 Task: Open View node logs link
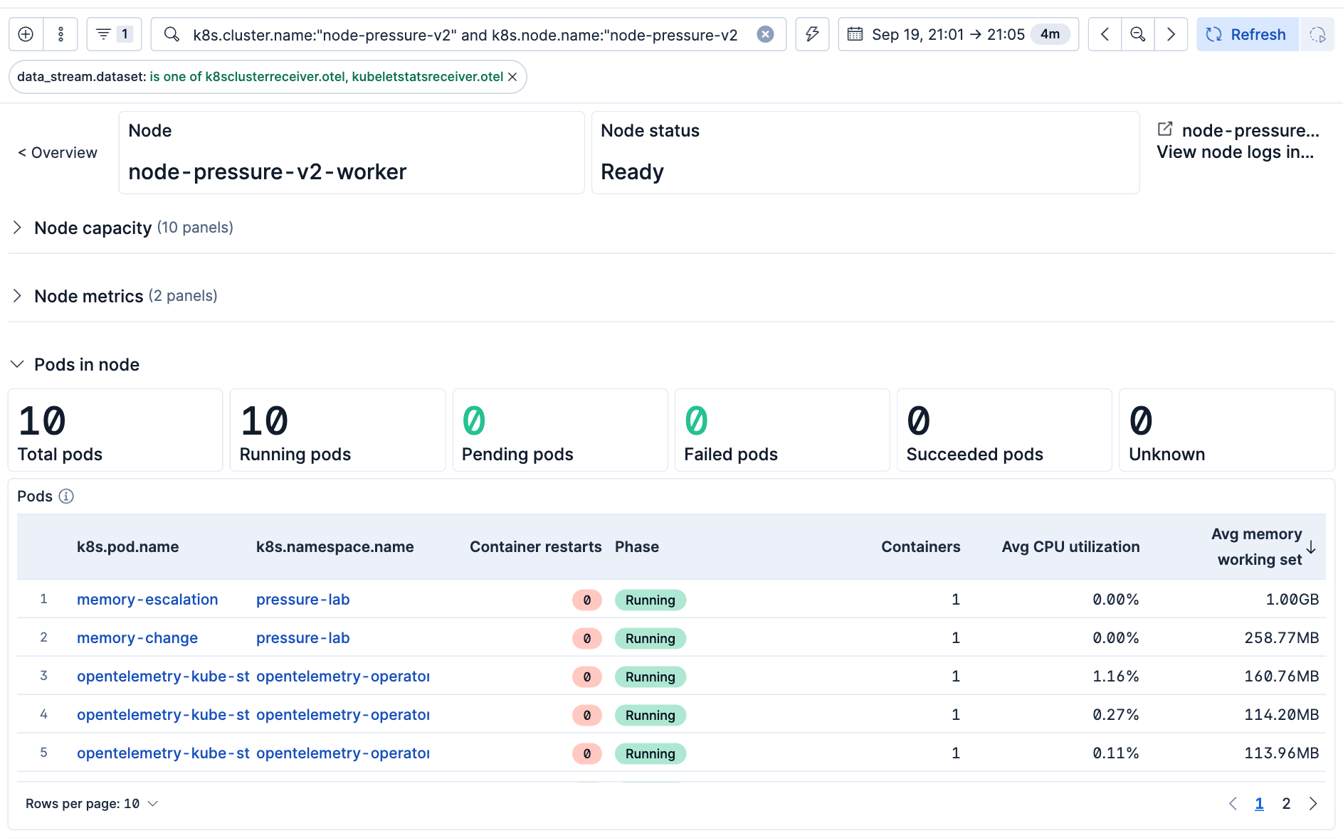click(x=1235, y=152)
